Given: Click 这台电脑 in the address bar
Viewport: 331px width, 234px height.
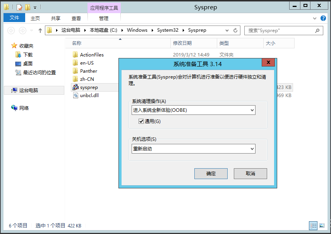Looking at the screenshot, I should coord(71,30).
